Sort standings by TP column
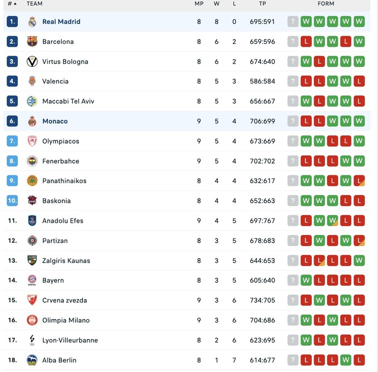Image resolution: width=378 pixels, height=372 pixels. click(262, 4)
